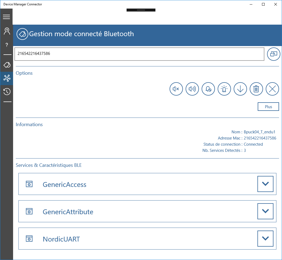Open the help question mark icon

click(7, 45)
